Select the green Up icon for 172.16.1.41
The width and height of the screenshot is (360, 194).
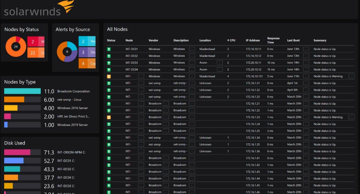click(109, 158)
